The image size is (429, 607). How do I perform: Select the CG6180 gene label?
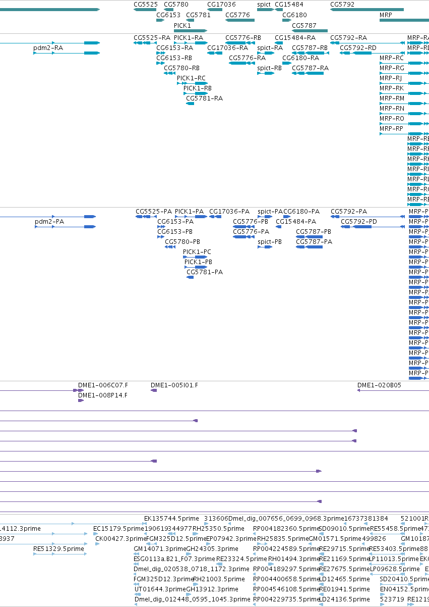click(294, 15)
